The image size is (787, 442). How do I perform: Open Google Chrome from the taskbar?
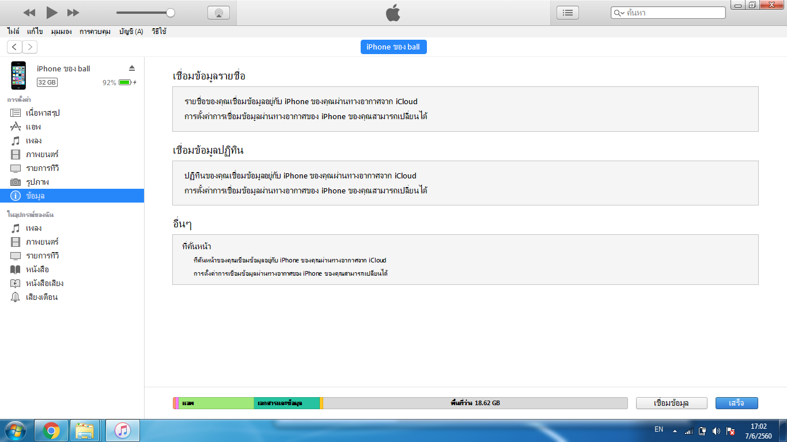point(51,430)
